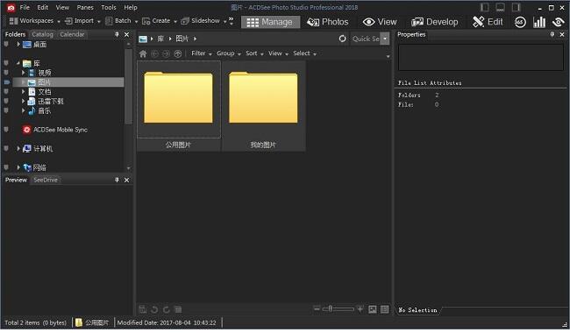The width and height of the screenshot is (570, 333).
Task: Click the rotate left icon at bottom
Action: point(154,309)
